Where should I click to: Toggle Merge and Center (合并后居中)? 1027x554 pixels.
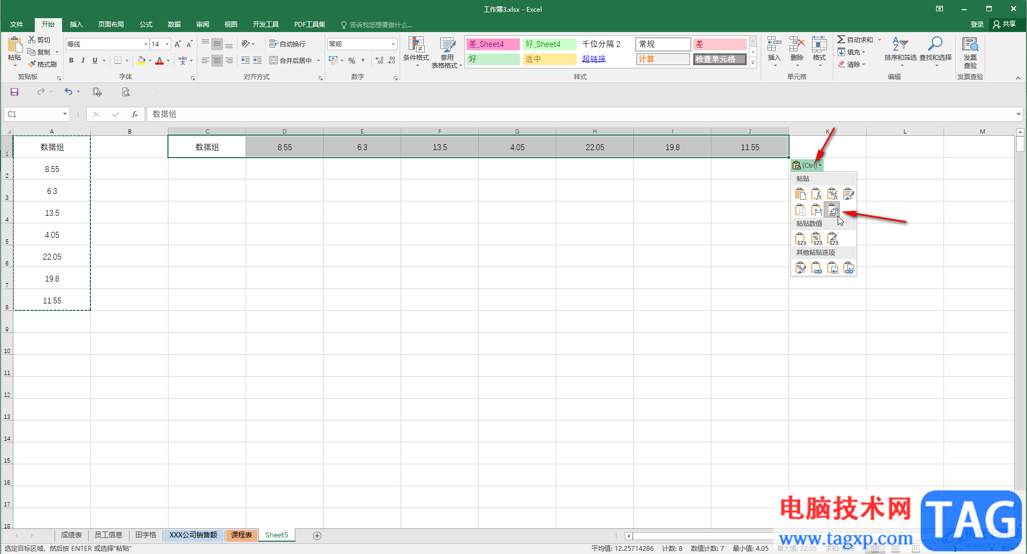pos(291,60)
